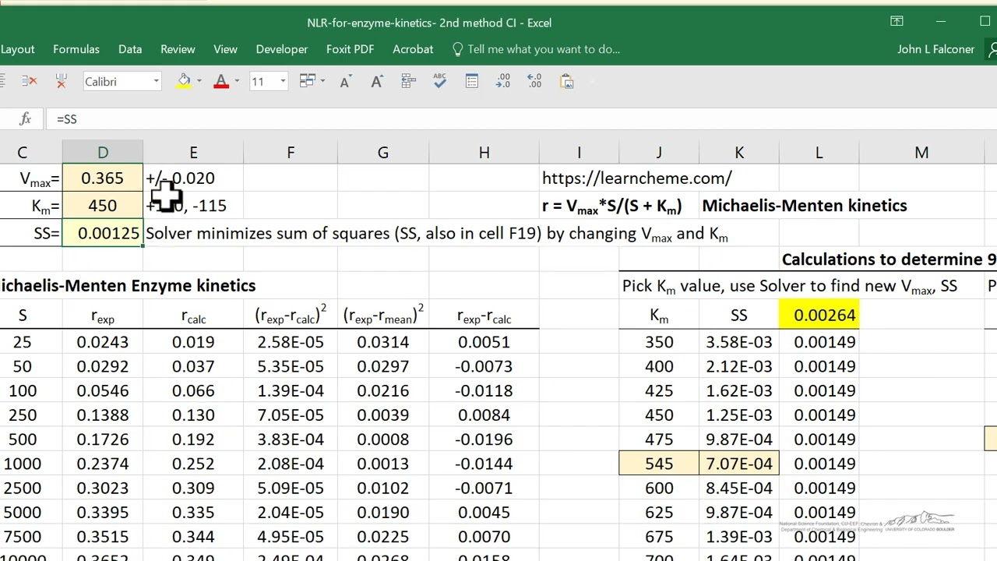This screenshot has height=561, width=997.
Task: Expand the fill color dropdown arrow
Action: (x=199, y=81)
